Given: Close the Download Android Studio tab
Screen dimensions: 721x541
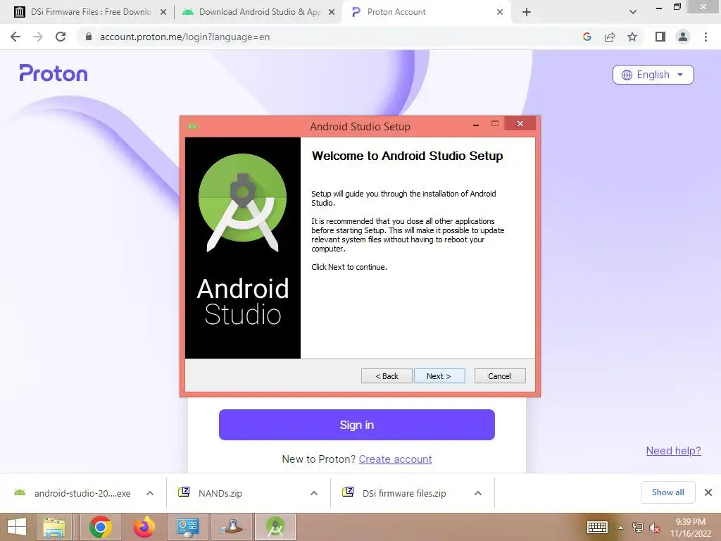Looking at the screenshot, I should [332, 12].
